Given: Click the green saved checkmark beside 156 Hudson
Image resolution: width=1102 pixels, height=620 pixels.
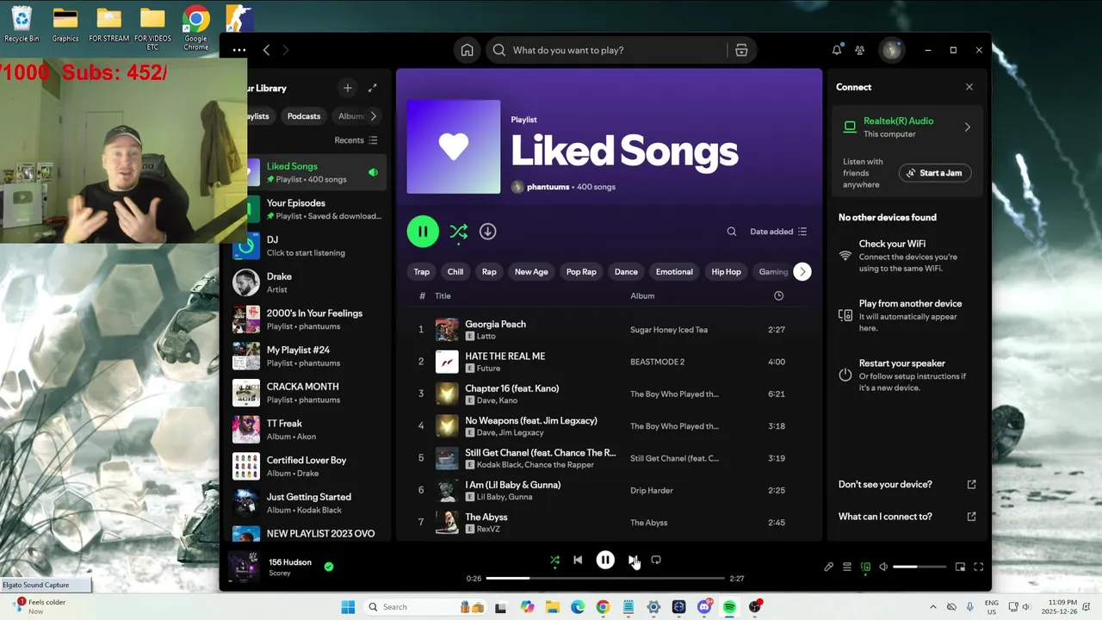Looking at the screenshot, I should click(329, 567).
